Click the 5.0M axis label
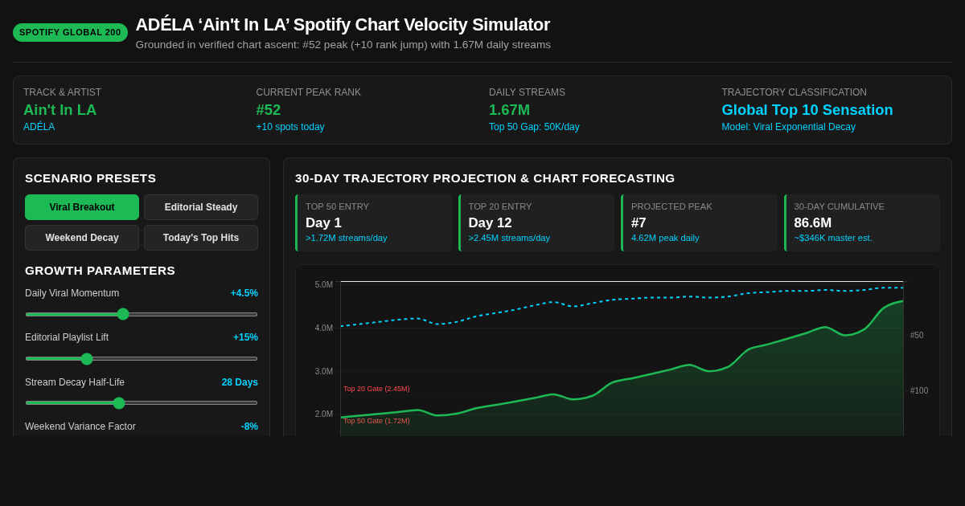The height and width of the screenshot is (506, 965). (324, 285)
